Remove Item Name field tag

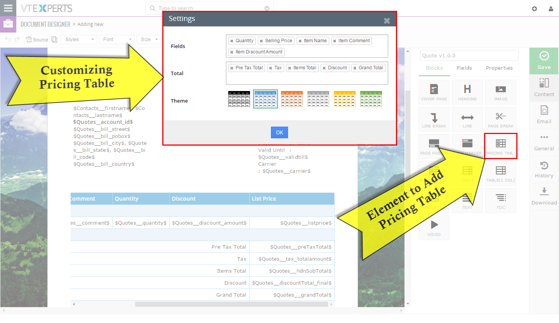(x=300, y=41)
